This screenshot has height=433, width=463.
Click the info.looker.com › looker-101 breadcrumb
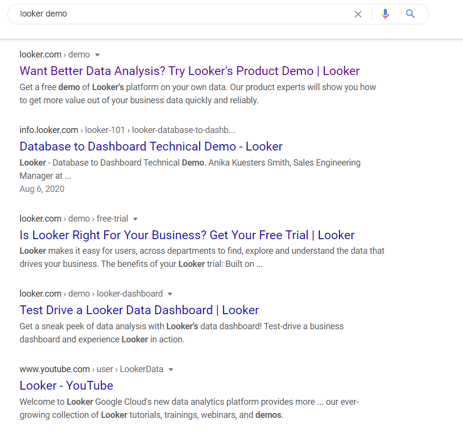pyautogui.click(x=127, y=130)
